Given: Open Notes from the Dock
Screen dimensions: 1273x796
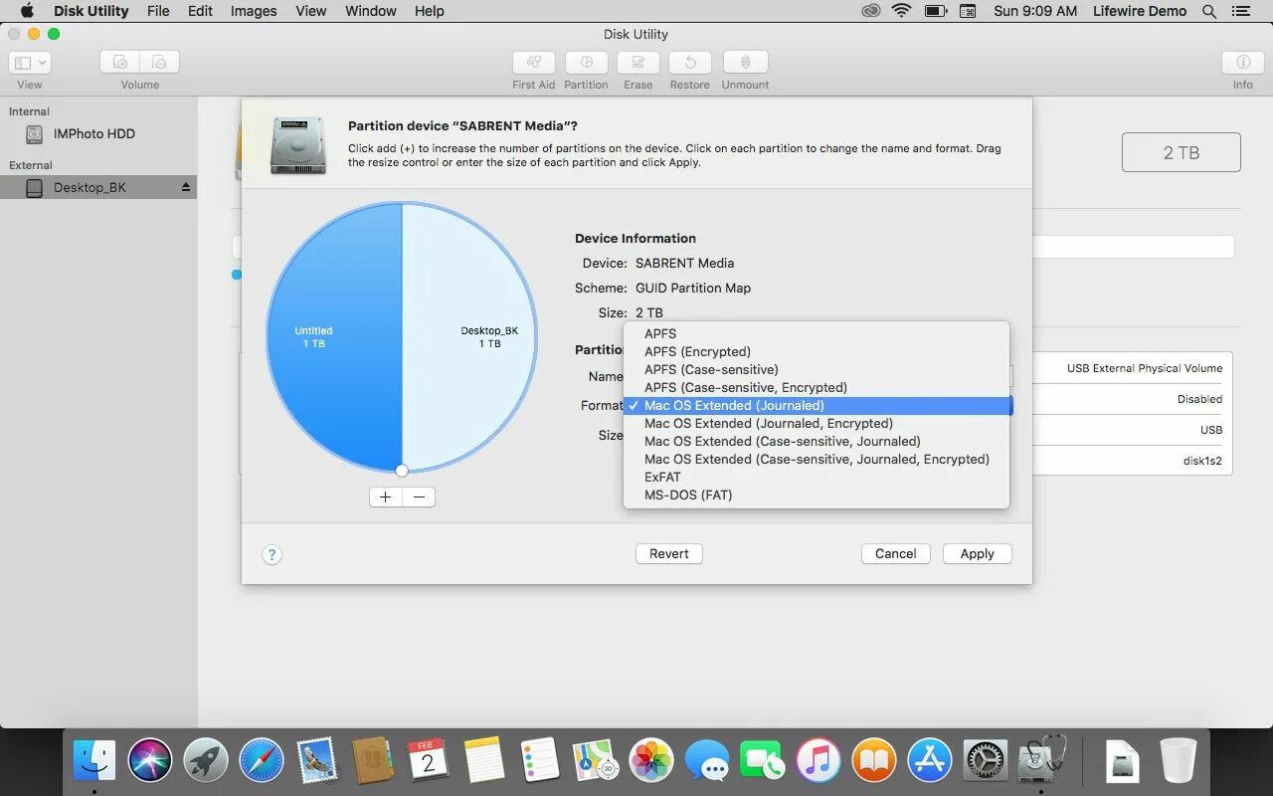Looking at the screenshot, I should pyautogui.click(x=484, y=761).
